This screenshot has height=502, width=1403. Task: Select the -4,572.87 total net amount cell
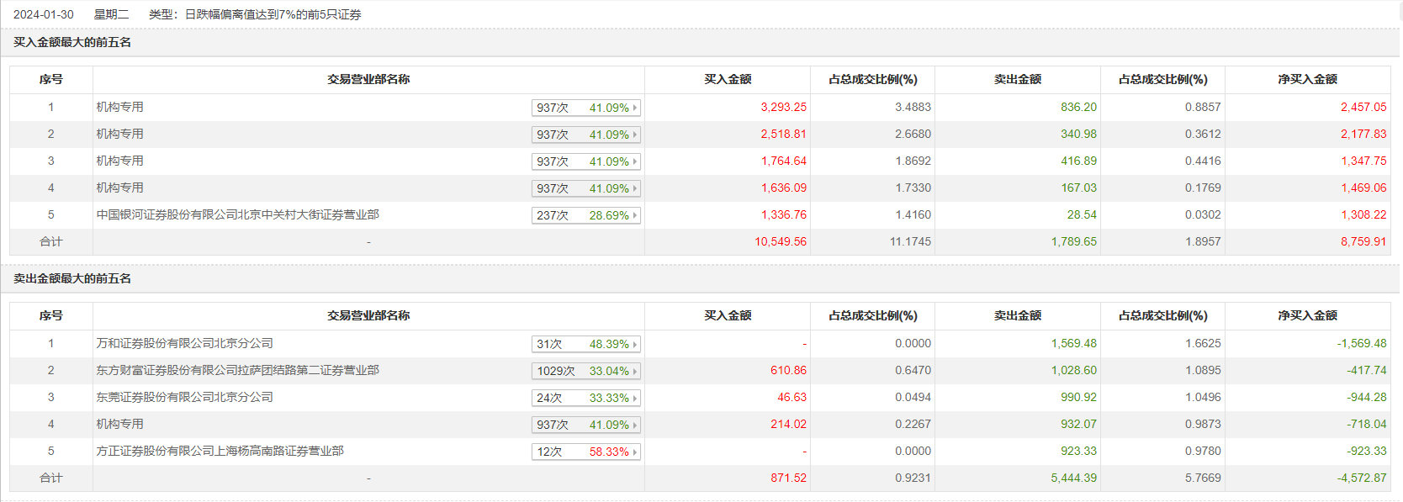point(1361,478)
